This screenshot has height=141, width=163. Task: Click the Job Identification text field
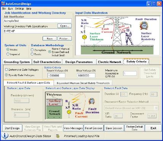[x=38, y=21]
